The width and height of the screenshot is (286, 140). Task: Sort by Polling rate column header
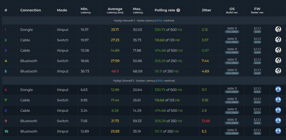[165, 10]
